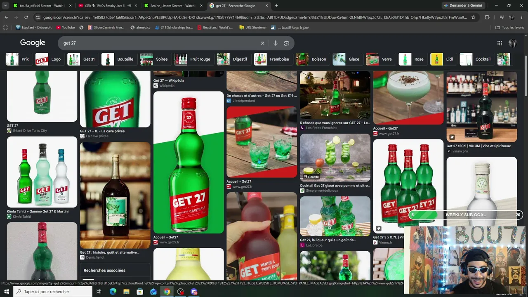Click into the Google search field
528x297 pixels.
click(159, 43)
